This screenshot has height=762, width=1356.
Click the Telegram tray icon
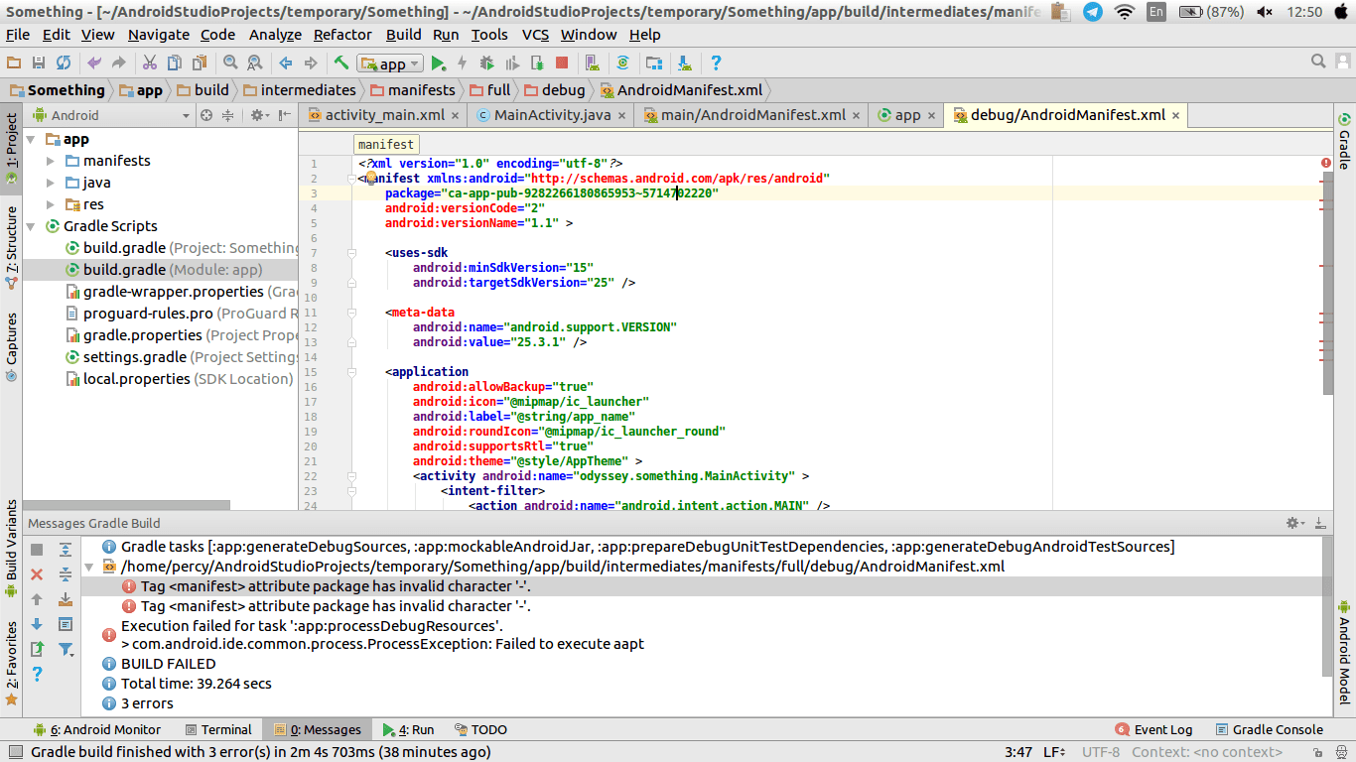pyautogui.click(x=1092, y=12)
